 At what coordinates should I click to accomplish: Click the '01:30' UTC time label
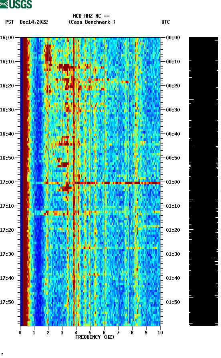173,254
